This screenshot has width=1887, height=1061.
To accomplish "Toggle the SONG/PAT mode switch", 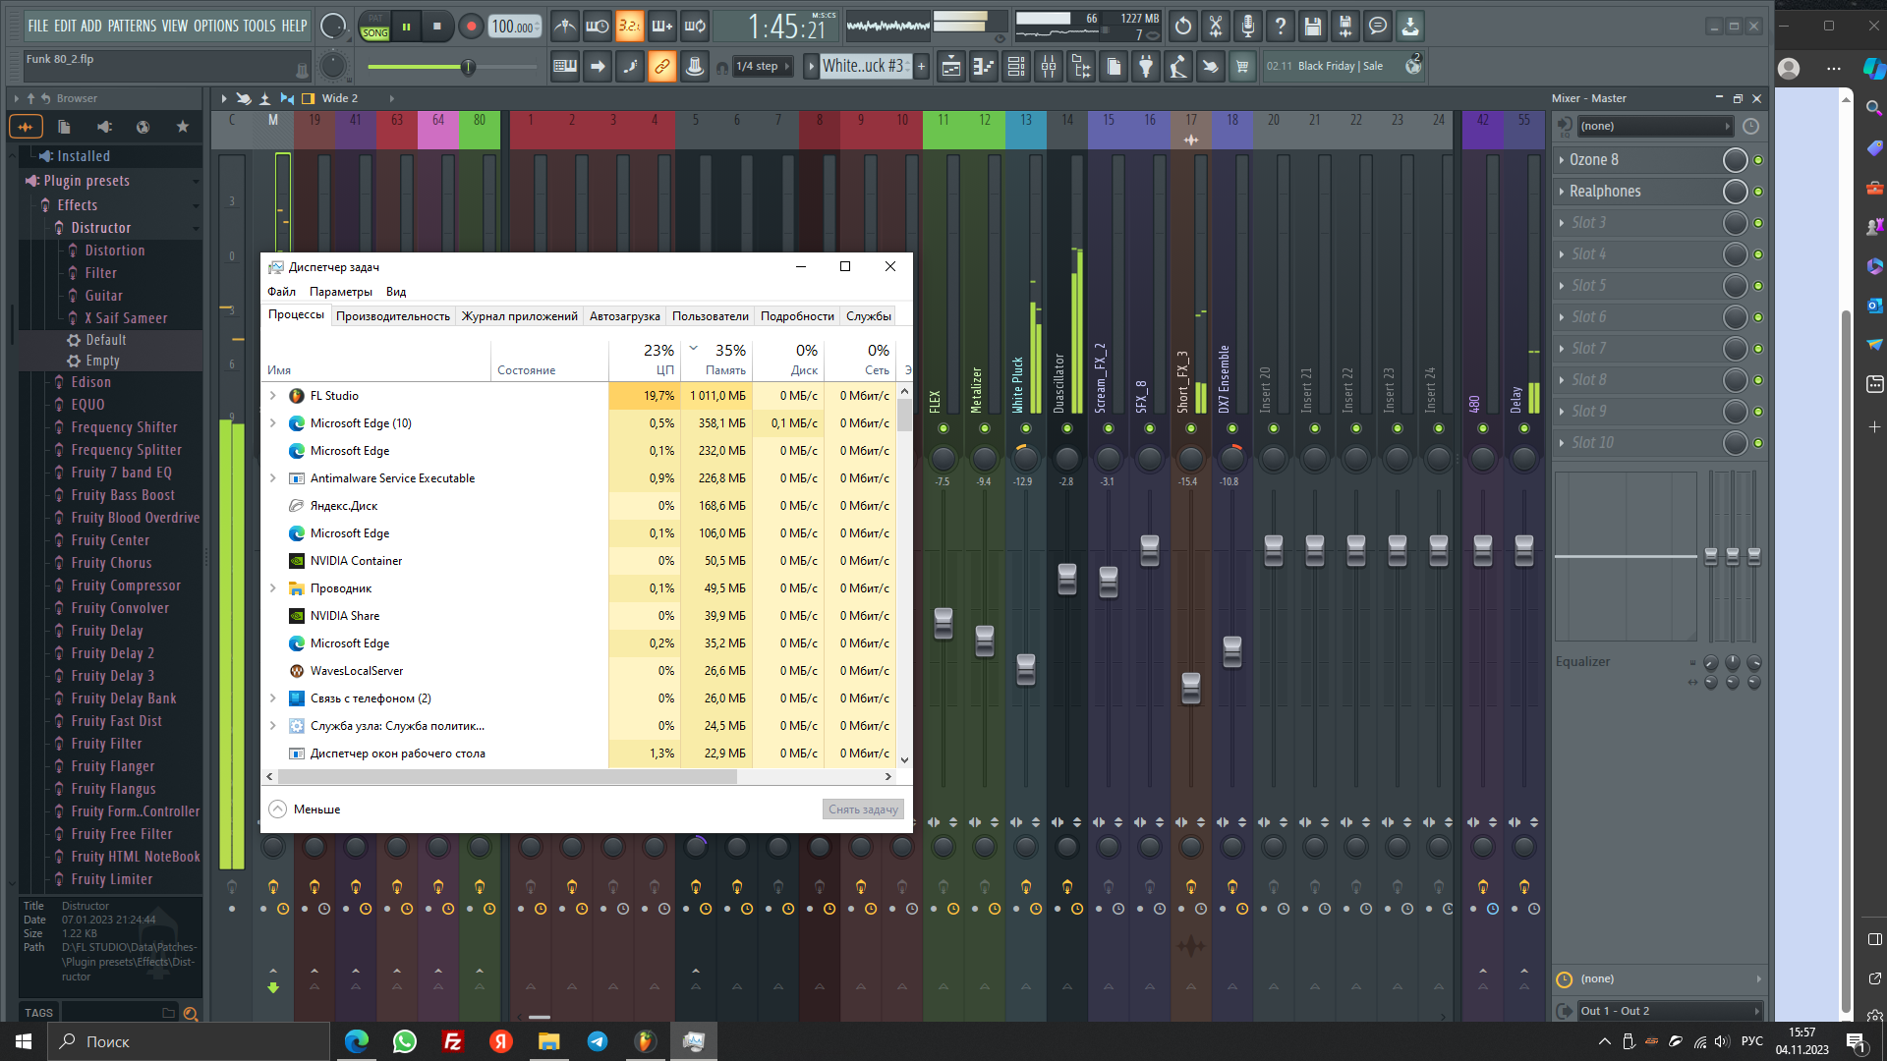I will 375,27.
